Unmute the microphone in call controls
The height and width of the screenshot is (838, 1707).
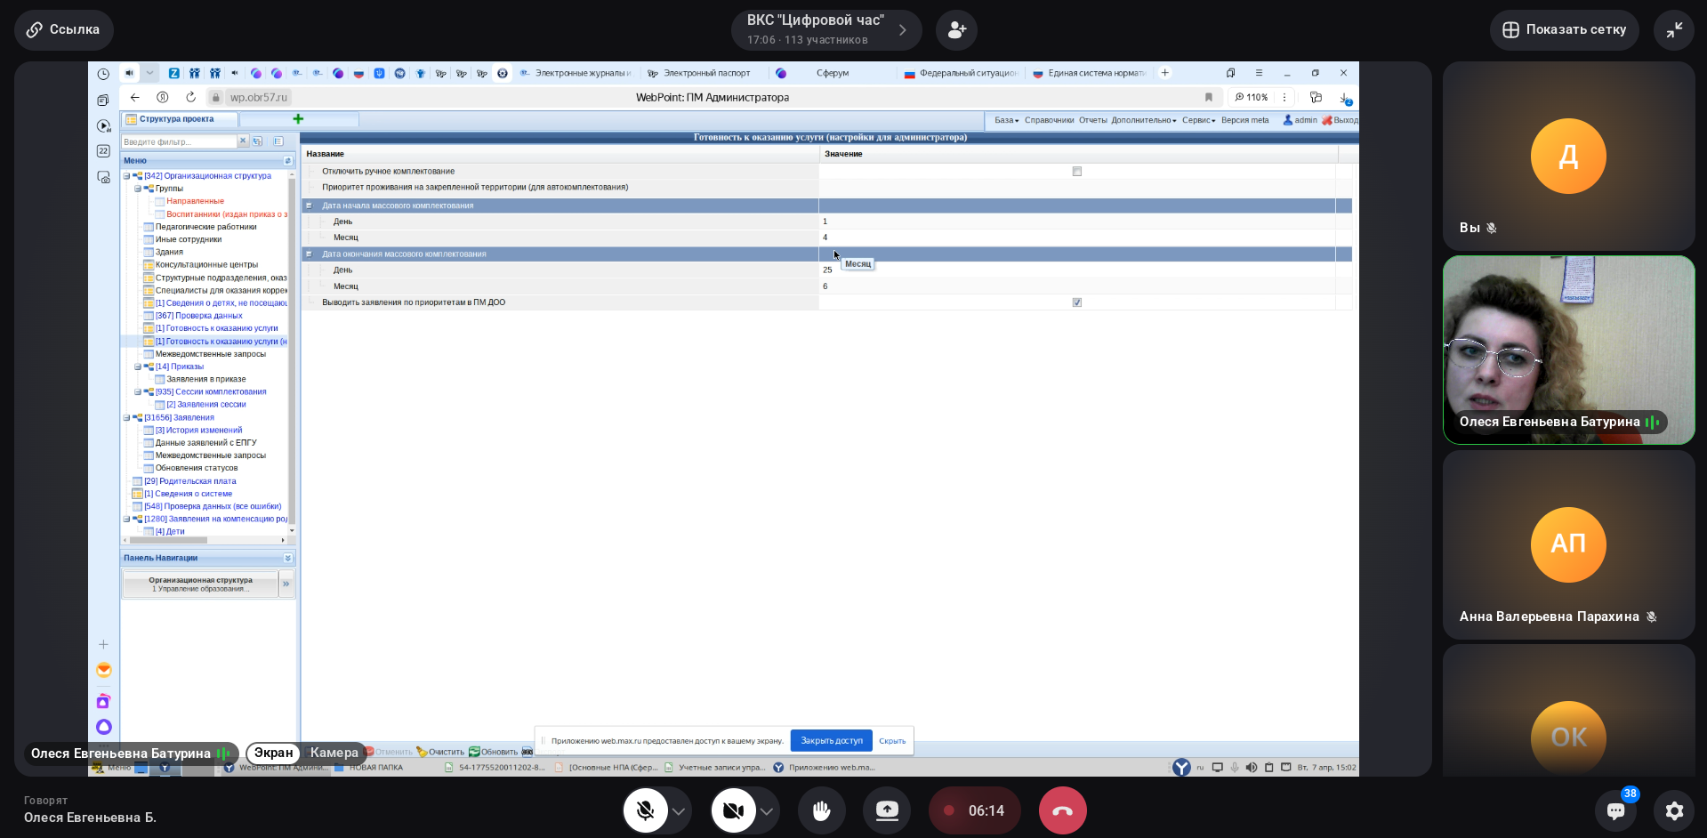(x=645, y=810)
